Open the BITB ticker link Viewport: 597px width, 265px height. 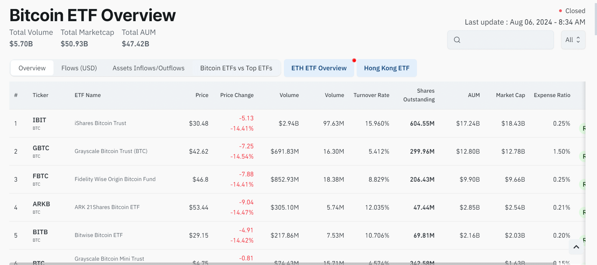40,232
